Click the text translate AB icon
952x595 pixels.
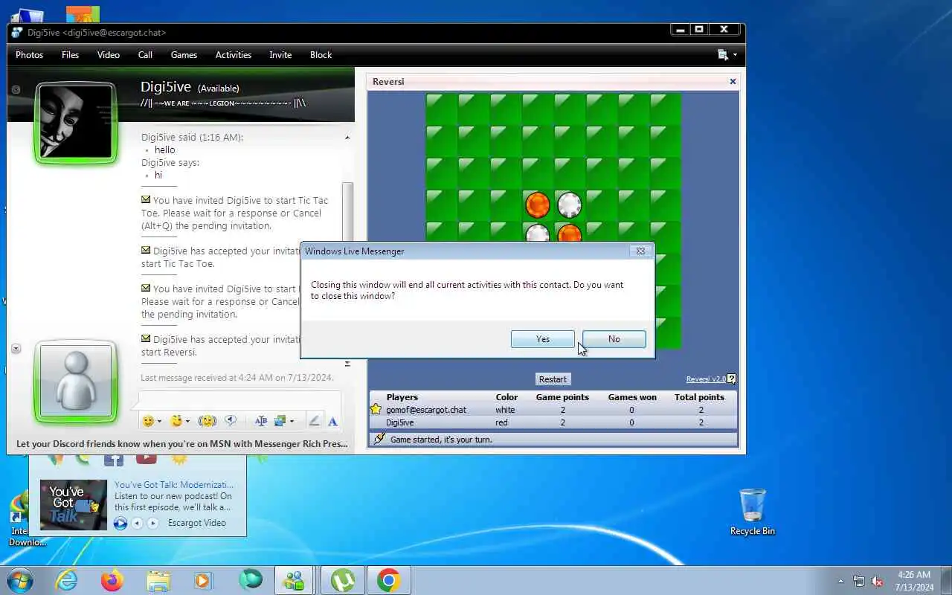click(x=261, y=421)
